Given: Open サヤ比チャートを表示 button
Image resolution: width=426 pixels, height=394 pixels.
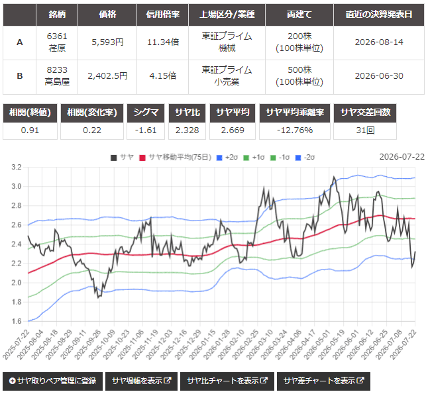Looking at the screenshot, I should click(227, 381).
